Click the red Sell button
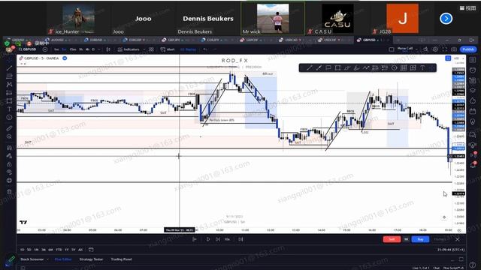The height and width of the screenshot is (270, 481). click(x=392, y=239)
